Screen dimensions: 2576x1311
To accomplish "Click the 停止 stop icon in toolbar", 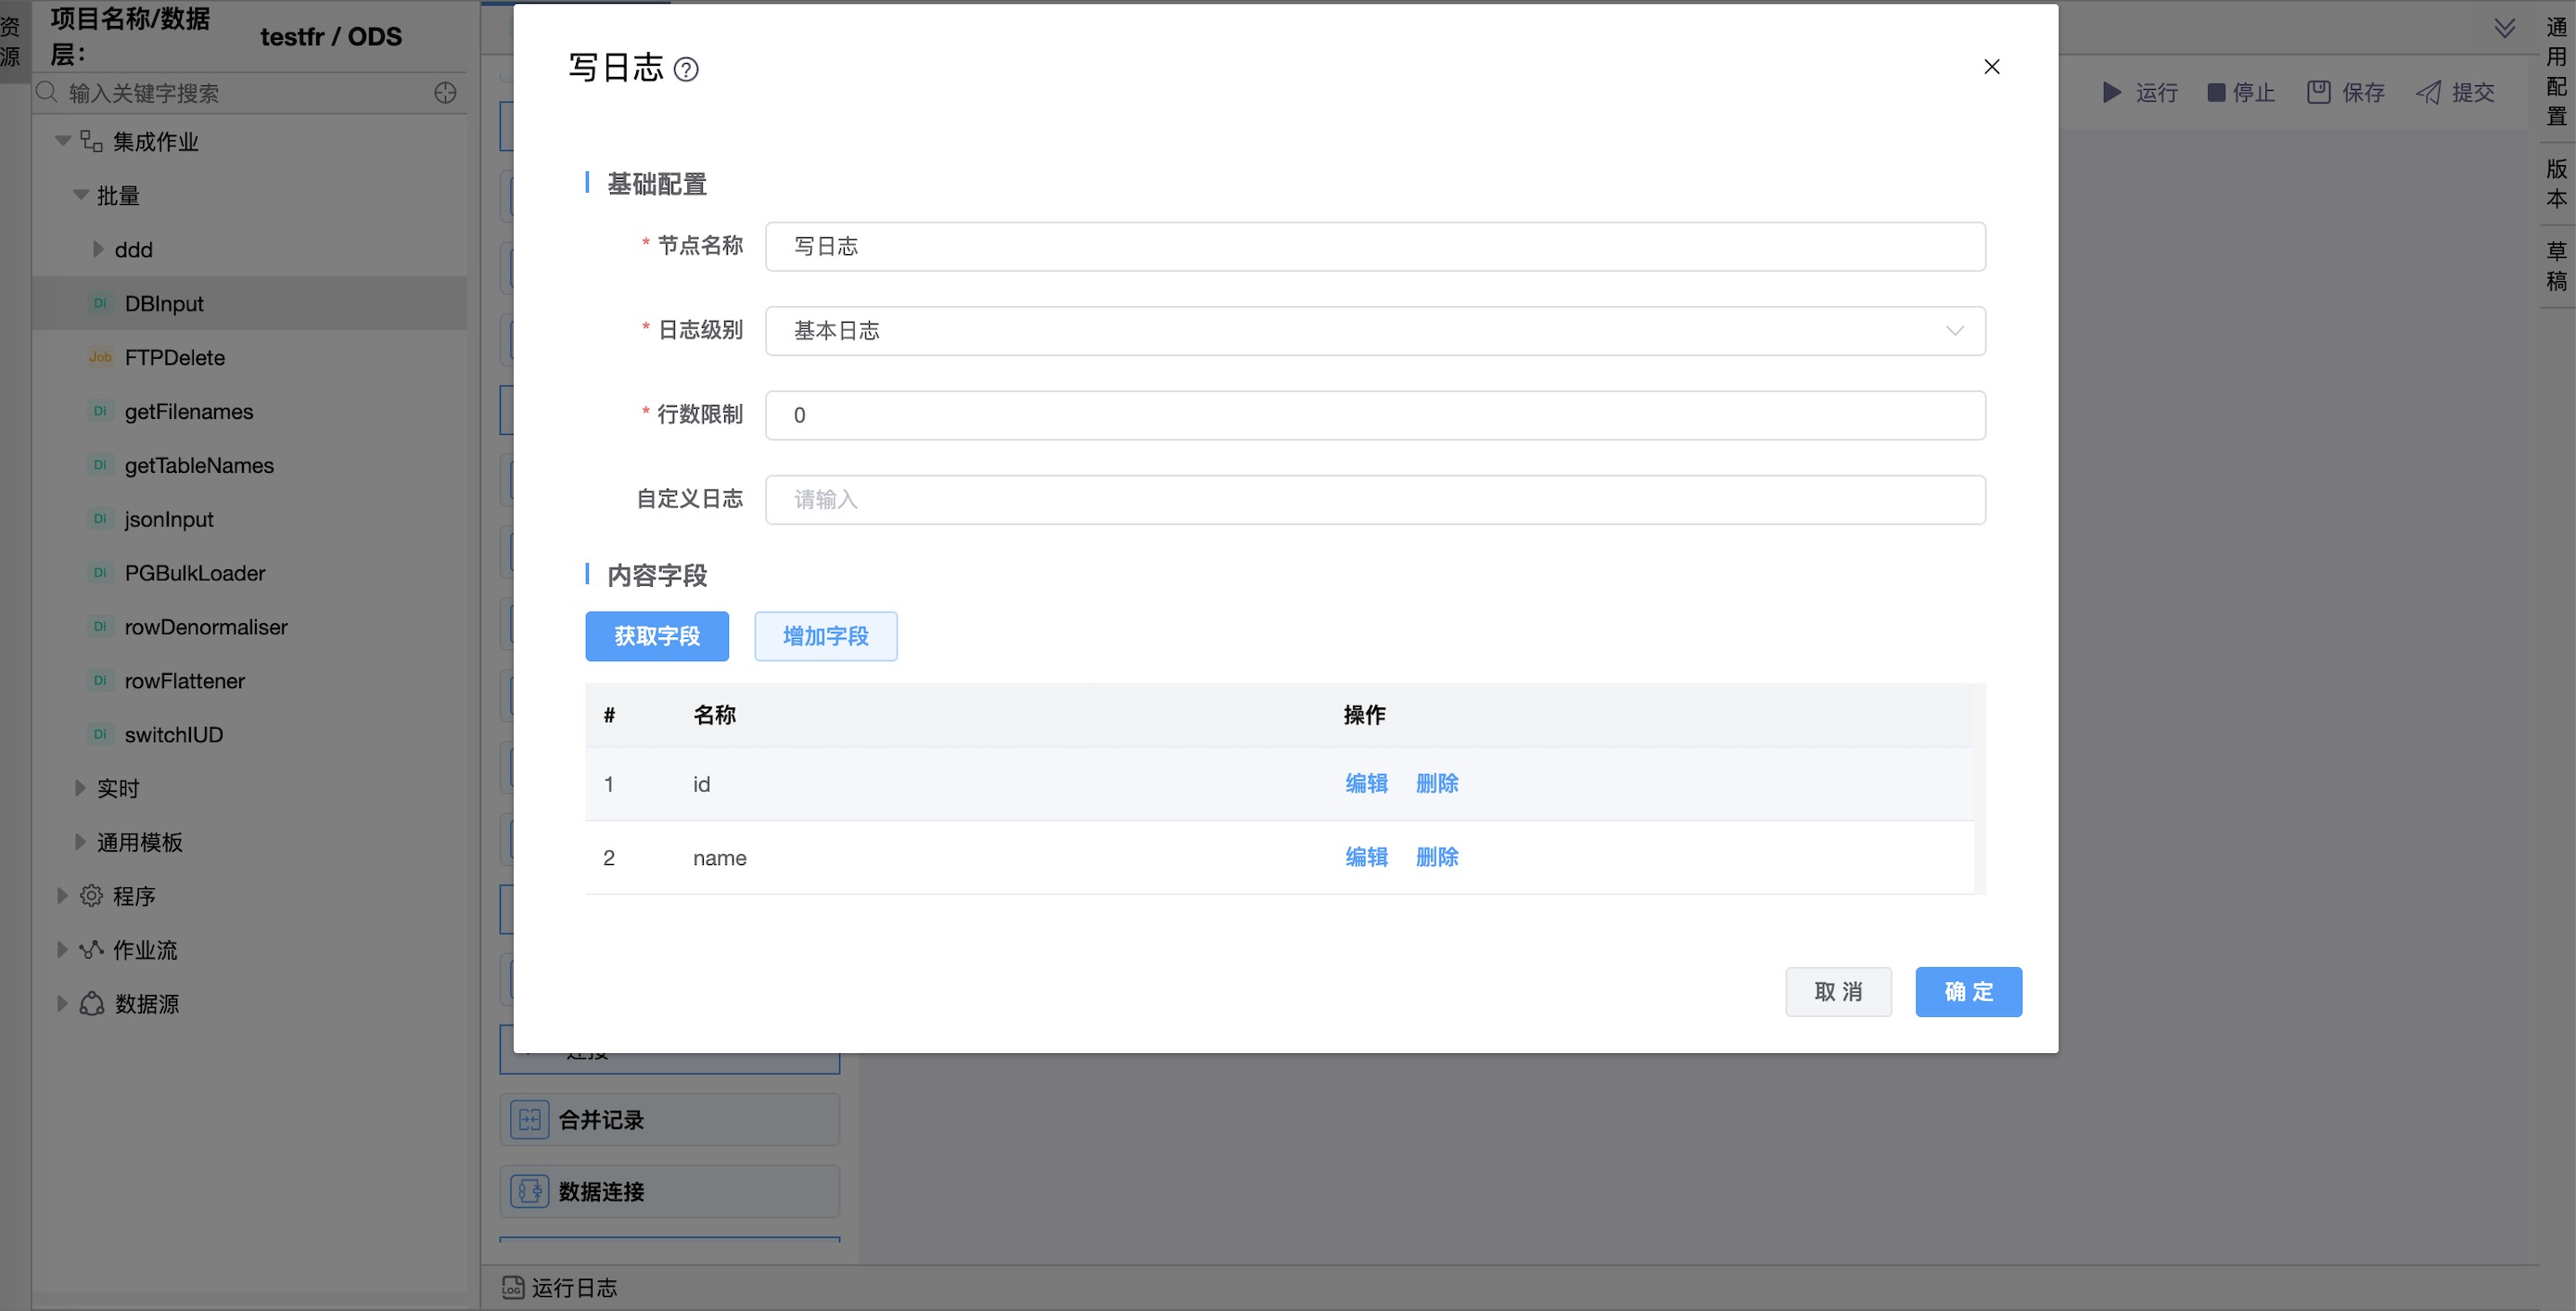I will click(2216, 93).
